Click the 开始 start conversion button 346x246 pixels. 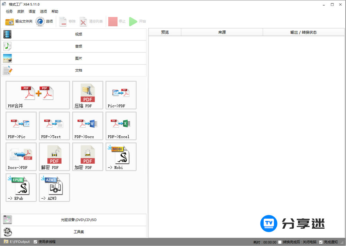[138, 21]
